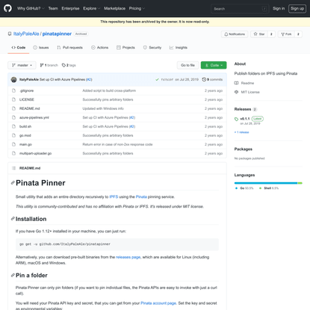Click the anchor link icon beside Installation
The height and width of the screenshot is (310, 310).
click(13, 219)
